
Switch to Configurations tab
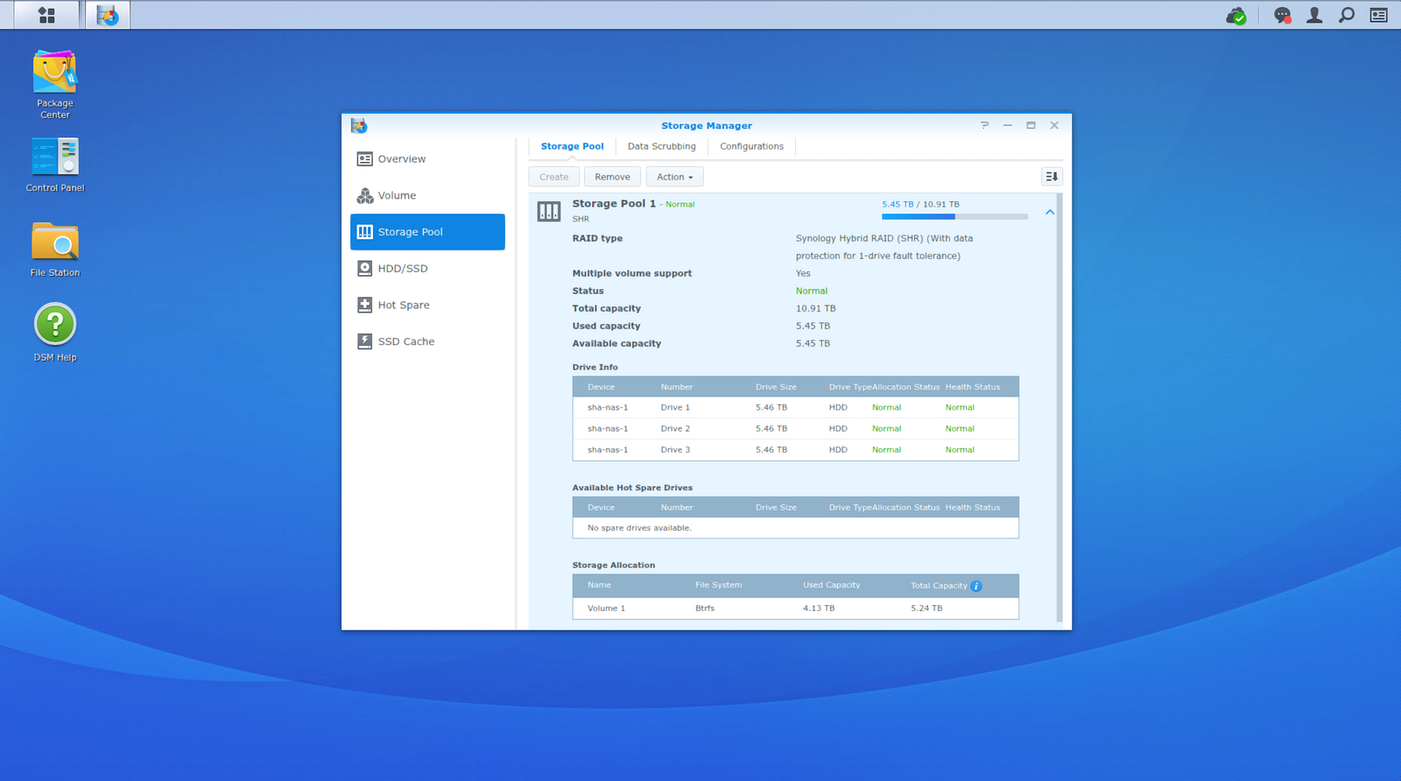point(751,146)
